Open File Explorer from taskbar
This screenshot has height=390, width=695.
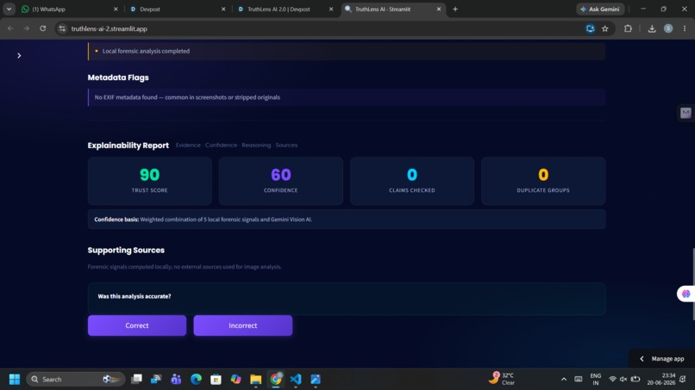click(256, 380)
